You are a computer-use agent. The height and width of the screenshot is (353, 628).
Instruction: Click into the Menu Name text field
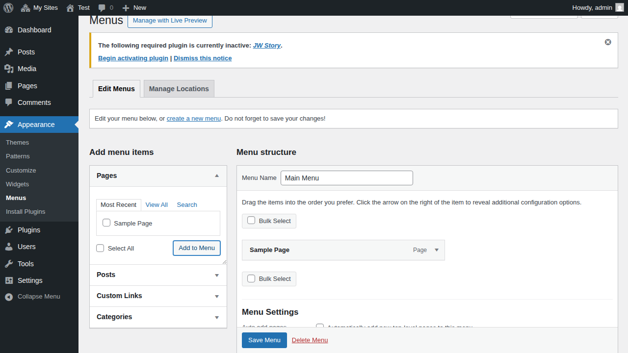pyautogui.click(x=346, y=178)
